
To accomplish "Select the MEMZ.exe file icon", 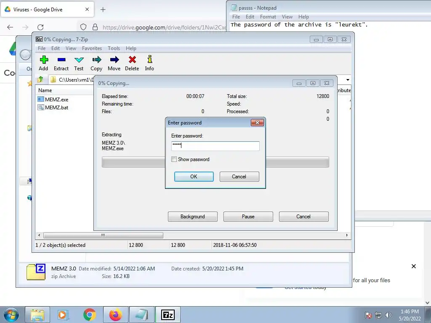I will [x=41, y=99].
